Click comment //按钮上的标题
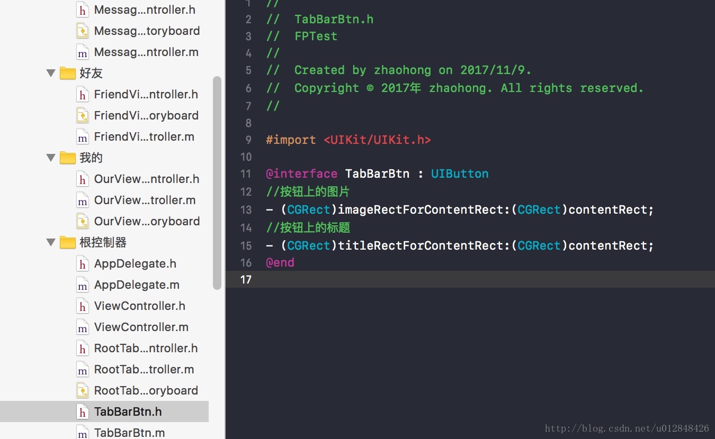The width and height of the screenshot is (715, 439). pos(308,227)
